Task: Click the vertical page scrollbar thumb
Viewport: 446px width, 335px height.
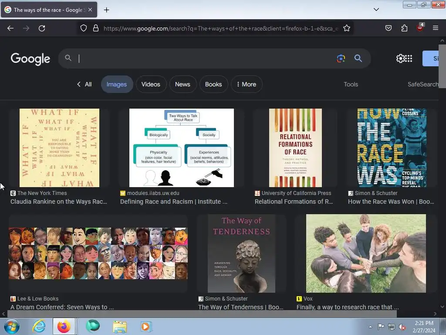Action: 442,66
